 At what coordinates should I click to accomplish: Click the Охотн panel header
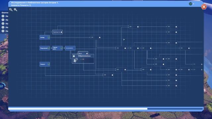click(5, 13)
